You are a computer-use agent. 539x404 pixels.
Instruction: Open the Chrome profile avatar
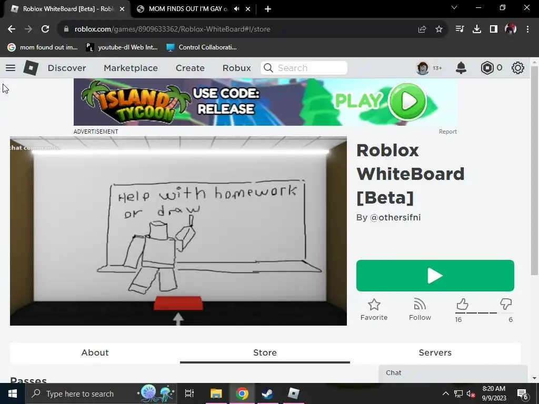tap(511, 29)
